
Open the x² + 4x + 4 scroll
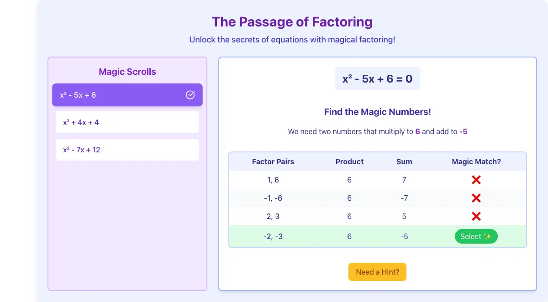tap(127, 122)
